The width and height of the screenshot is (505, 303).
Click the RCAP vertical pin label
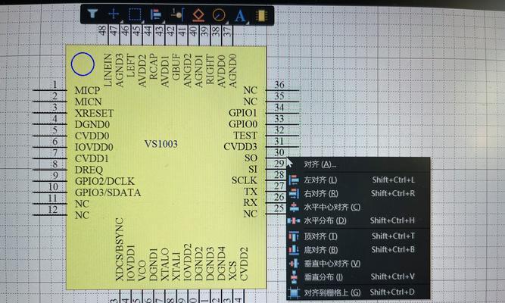153,67
